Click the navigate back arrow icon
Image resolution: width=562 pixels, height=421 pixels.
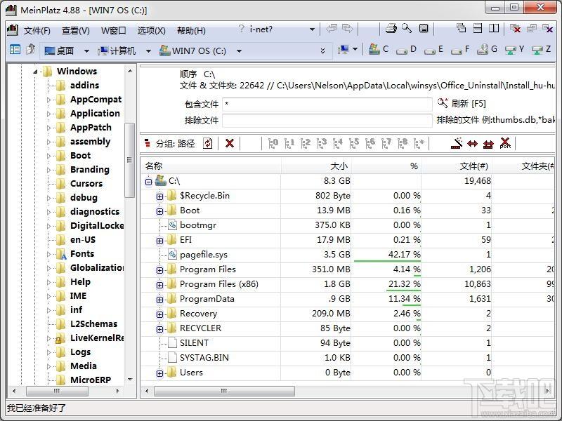coord(332,29)
